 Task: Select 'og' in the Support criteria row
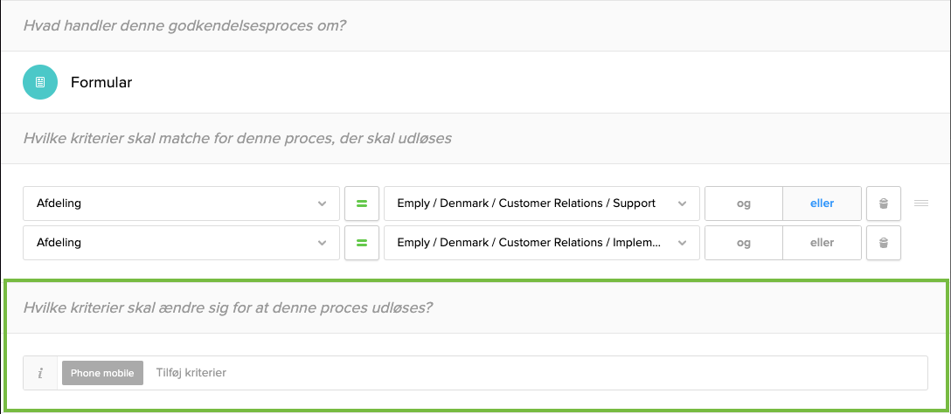(743, 204)
